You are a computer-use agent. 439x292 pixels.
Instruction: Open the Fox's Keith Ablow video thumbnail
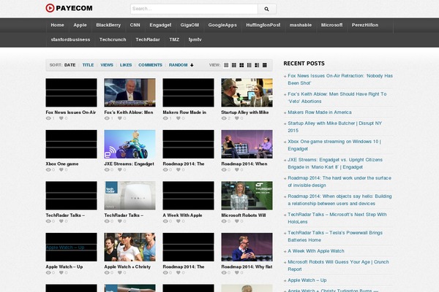[x=130, y=93]
